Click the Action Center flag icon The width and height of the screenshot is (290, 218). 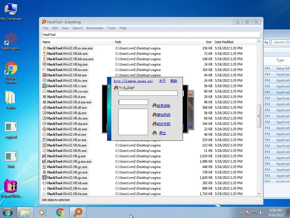click(248, 213)
